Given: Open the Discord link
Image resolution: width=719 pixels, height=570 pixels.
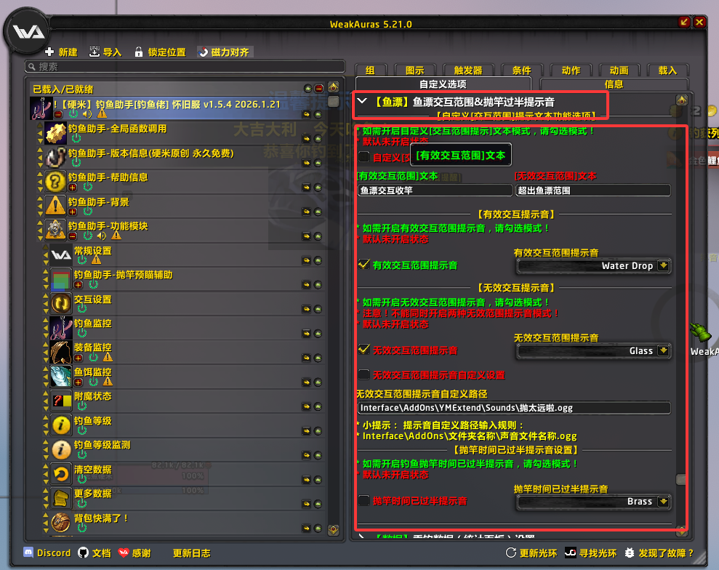Looking at the screenshot, I should 48,553.
